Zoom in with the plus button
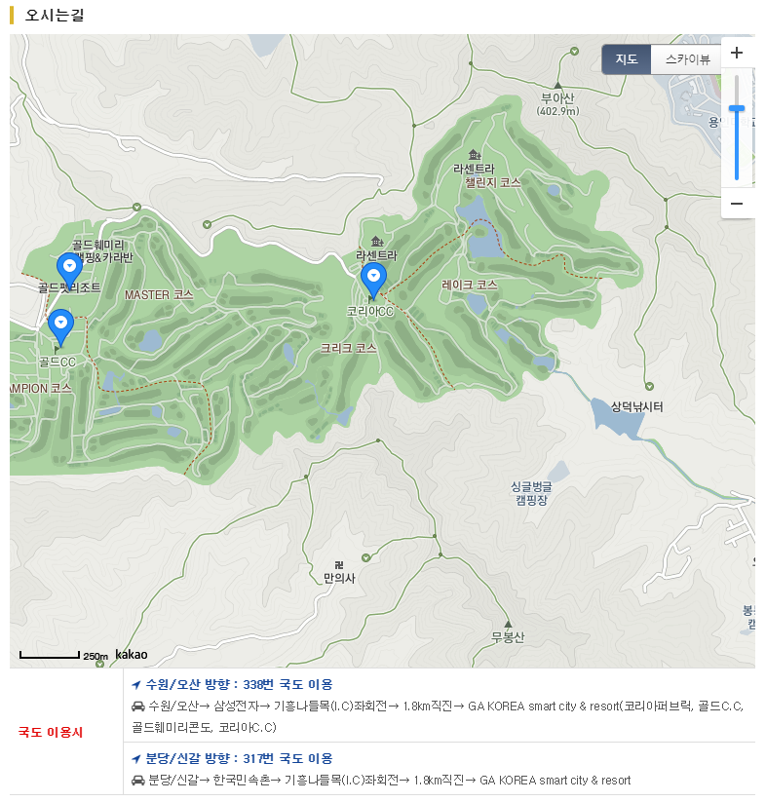Screen dimensions: 766x802 point(737,53)
